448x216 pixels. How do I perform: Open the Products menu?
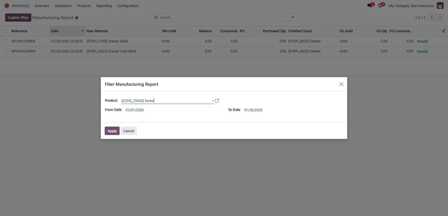click(x=84, y=6)
